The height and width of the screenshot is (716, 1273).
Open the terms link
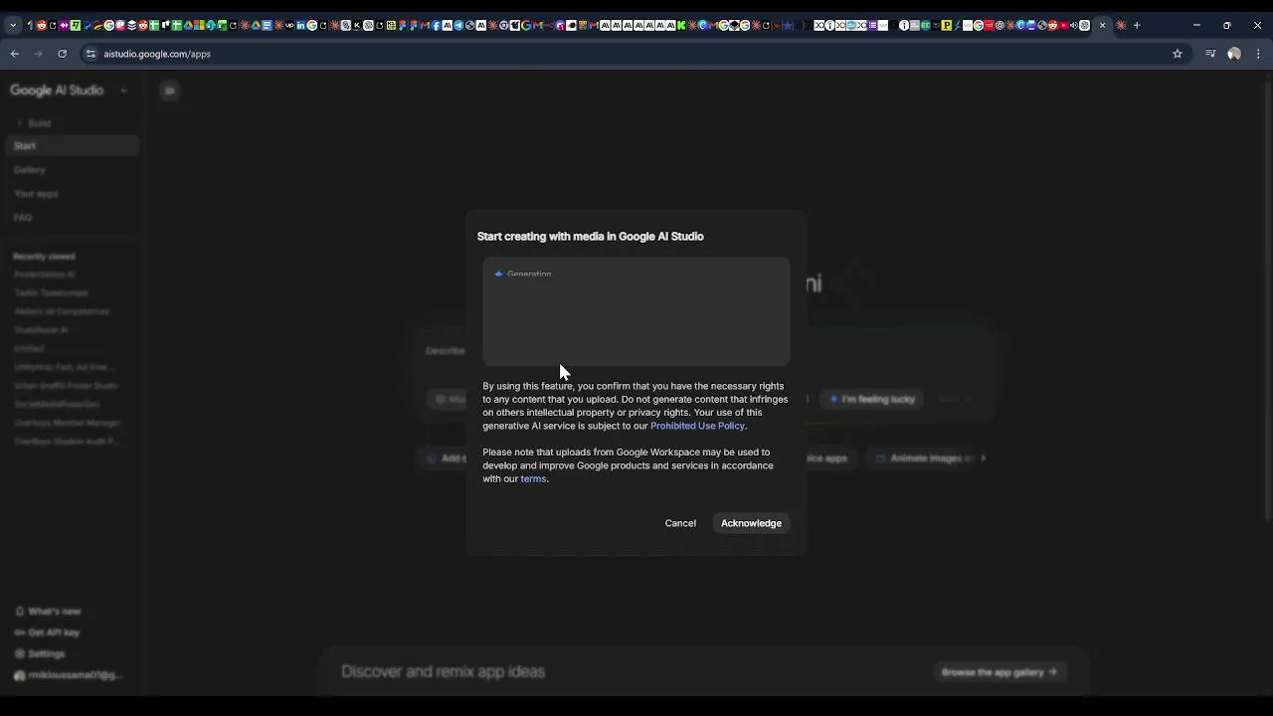[x=533, y=478]
